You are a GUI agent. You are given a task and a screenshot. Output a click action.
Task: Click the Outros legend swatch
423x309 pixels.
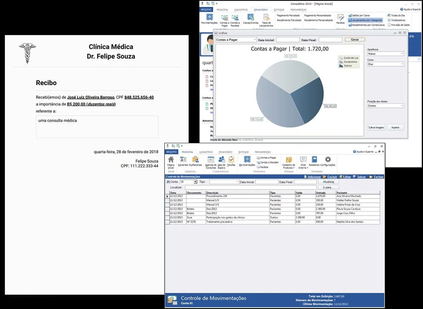pyautogui.click(x=341, y=66)
